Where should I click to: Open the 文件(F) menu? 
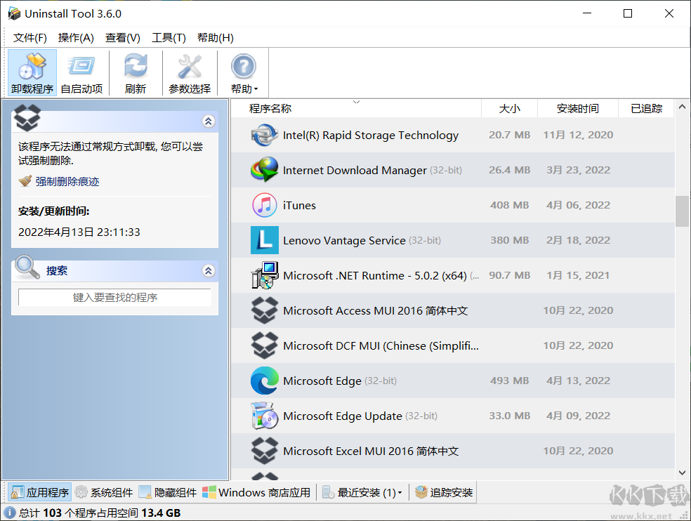pos(30,38)
